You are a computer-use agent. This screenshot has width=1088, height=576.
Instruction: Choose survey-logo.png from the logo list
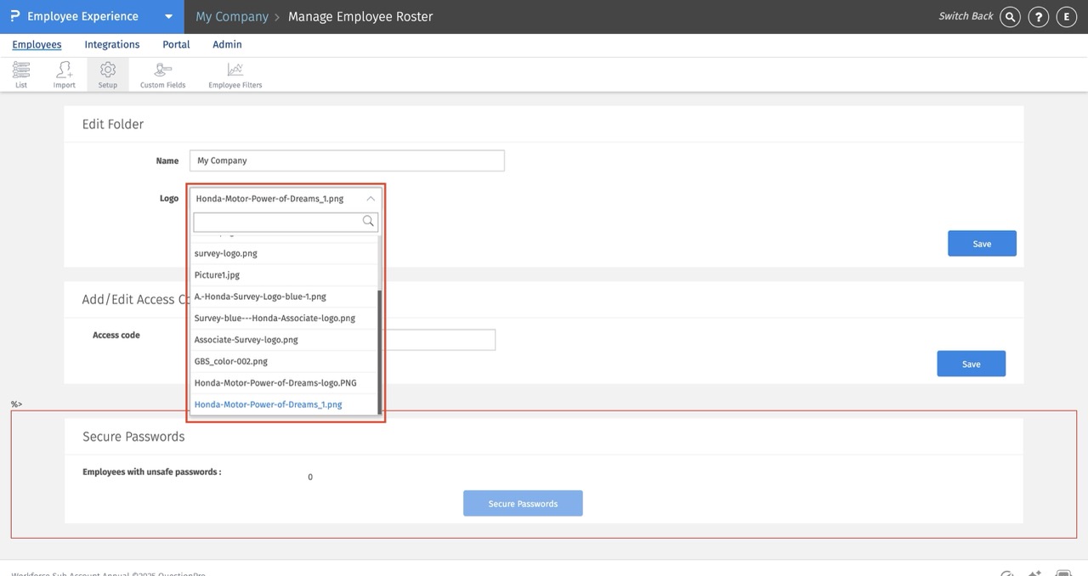tap(226, 253)
